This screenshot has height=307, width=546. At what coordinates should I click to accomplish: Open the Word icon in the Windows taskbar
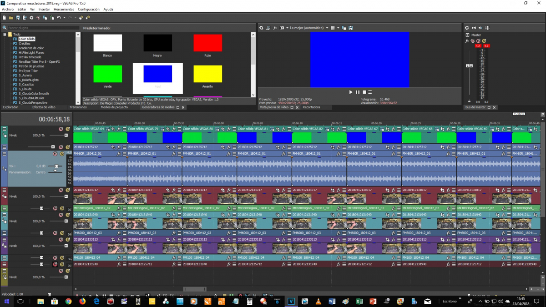tap(331, 301)
